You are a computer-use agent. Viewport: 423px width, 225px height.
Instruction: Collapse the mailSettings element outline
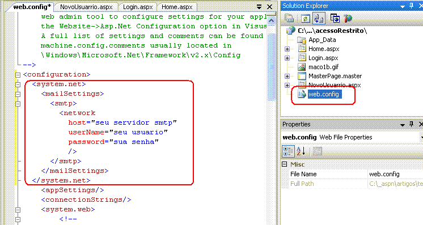[18, 94]
